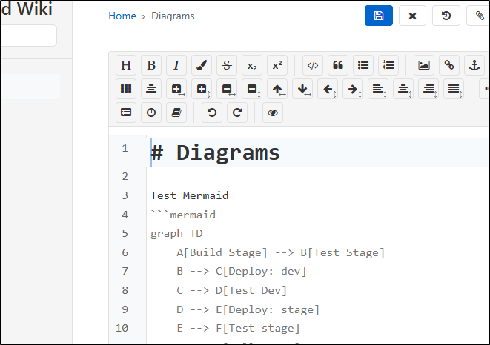Insert a numbered list
The width and height of the screenshot is (490, 345).
(388, 65)
